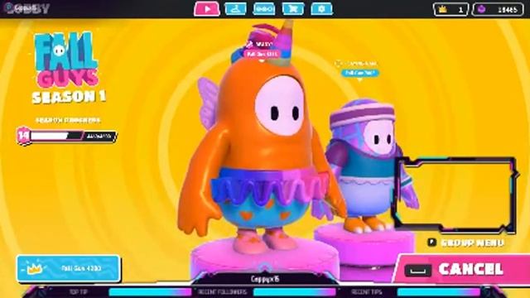Click the blue crown banner at bottom left
530x298 pixels.
click(x=69, y=268)
